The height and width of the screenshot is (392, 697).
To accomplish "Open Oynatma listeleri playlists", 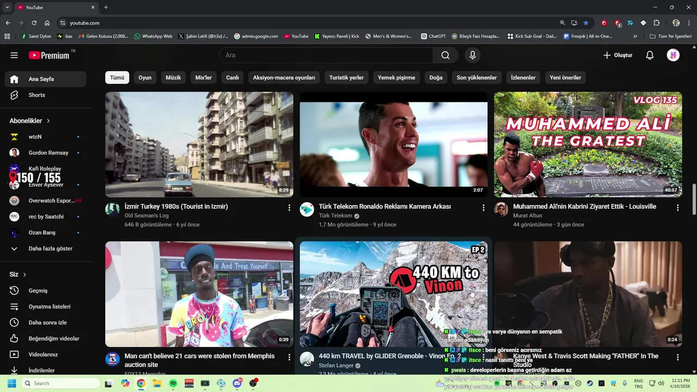I will pyautogui.click(x=46, y=307).
